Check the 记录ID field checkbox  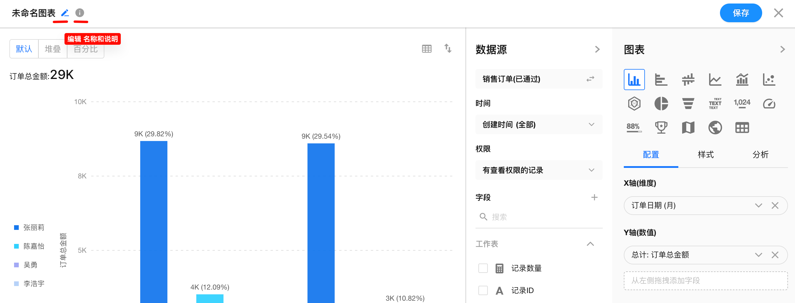point(483,290)
